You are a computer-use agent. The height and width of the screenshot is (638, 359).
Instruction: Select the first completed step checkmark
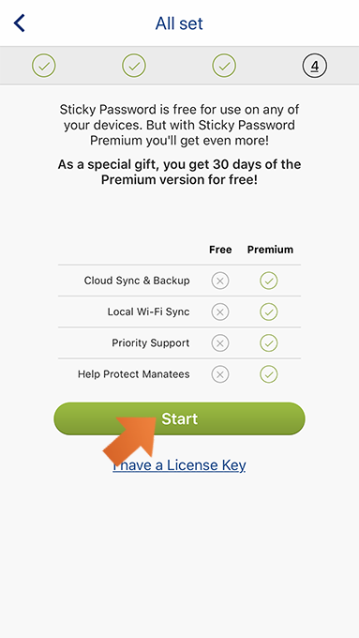(x=44, y=66)
